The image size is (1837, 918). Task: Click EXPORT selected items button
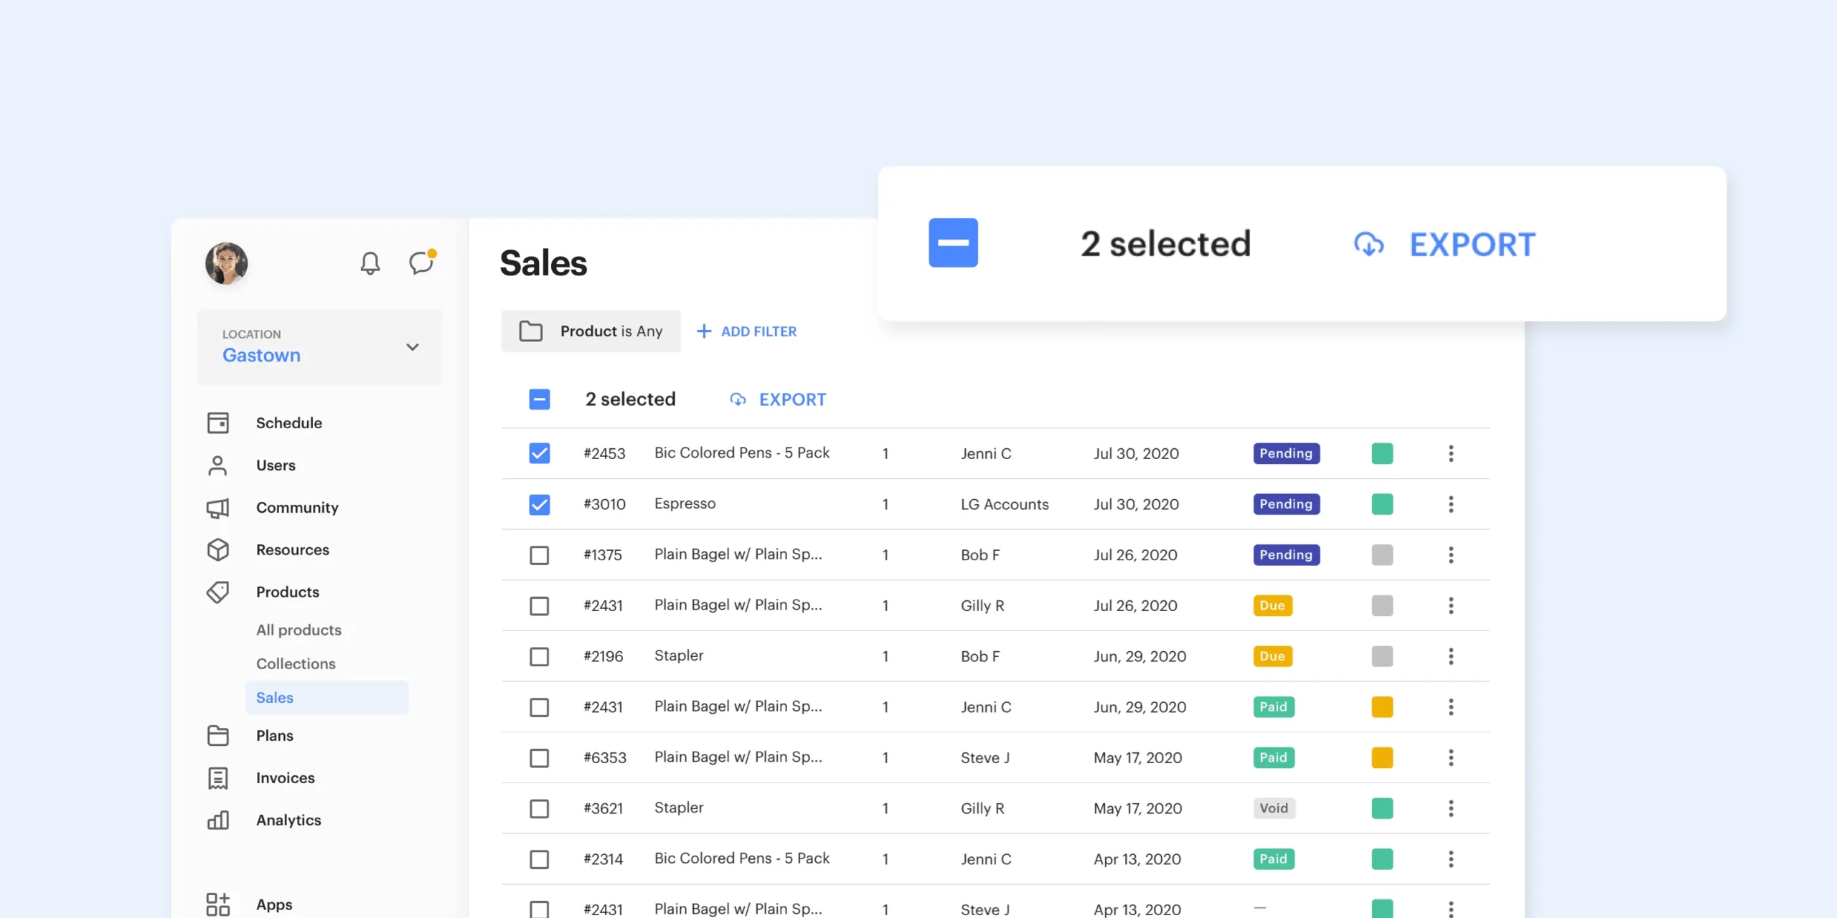(779, 399)
